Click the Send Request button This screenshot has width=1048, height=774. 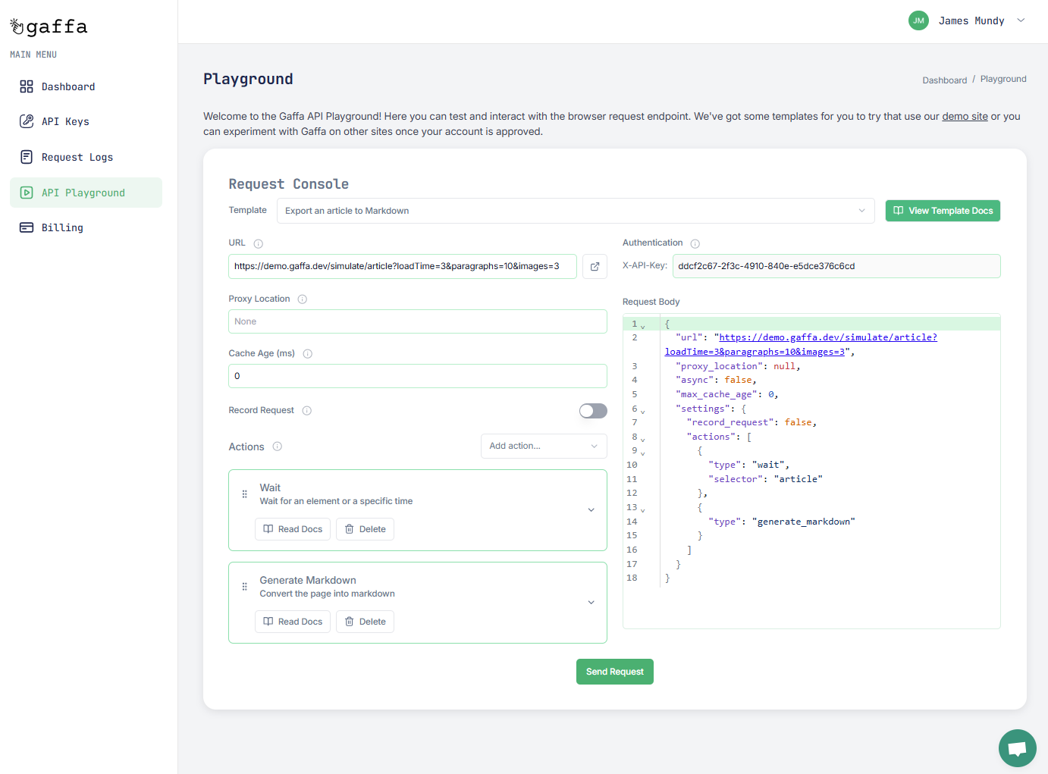pyautogui.click(x=614, y=672)
